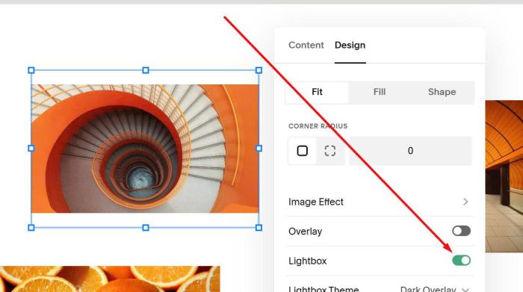Select the orange tunnel image on right
This screenshot has height=292, width=523.
(x=504, y=176)
